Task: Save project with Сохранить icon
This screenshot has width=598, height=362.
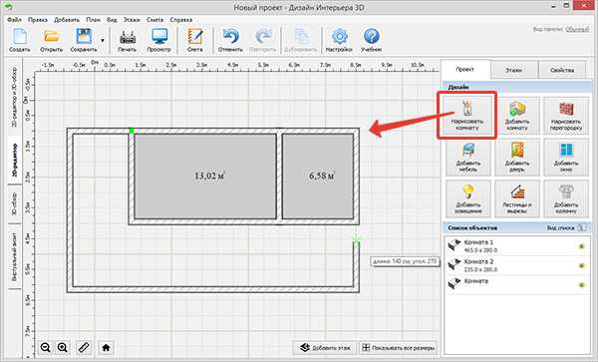Action: [84, 40]
